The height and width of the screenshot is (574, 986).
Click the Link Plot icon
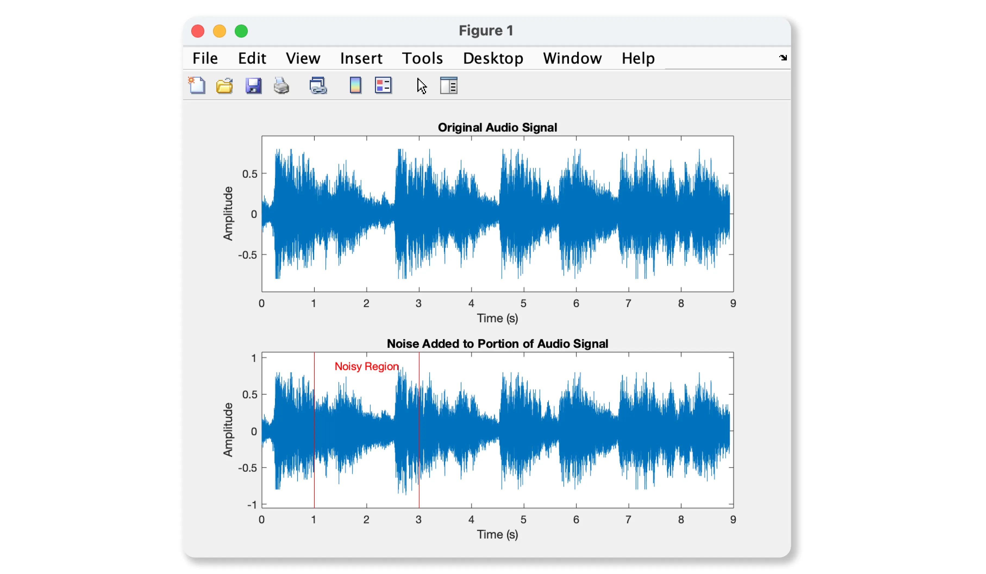[318, 85]
